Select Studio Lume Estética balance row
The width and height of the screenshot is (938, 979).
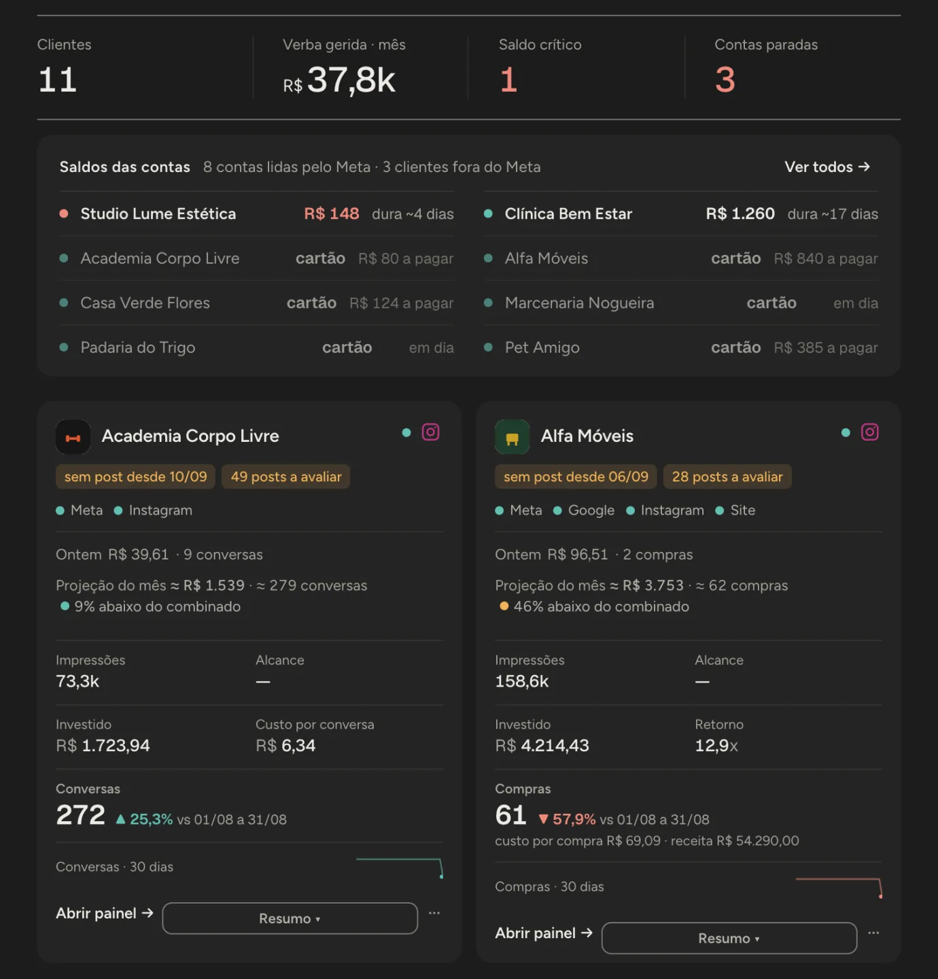[x=256, y=214]
